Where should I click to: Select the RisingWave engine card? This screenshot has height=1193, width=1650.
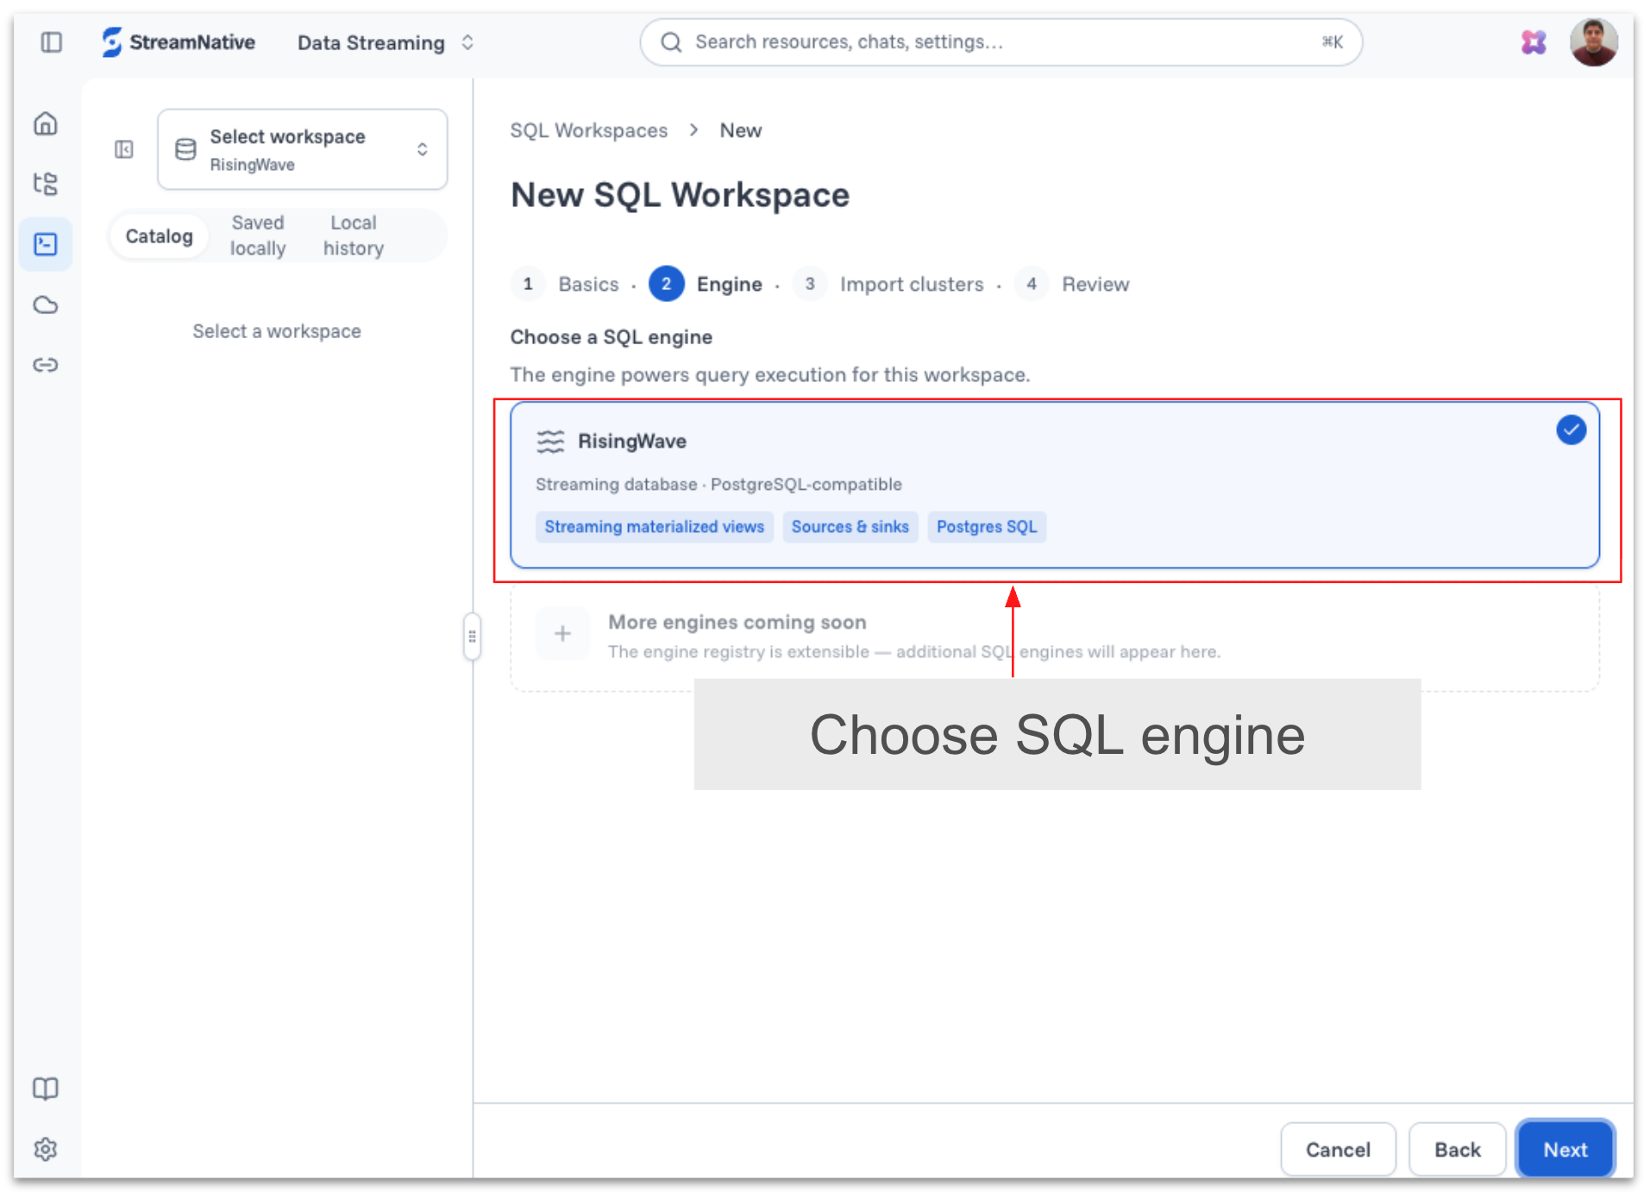coord(1055,485)
